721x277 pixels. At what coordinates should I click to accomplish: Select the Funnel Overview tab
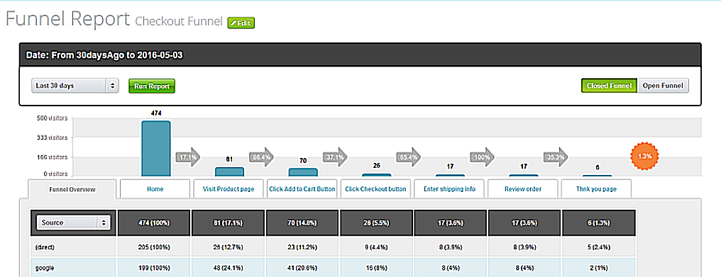tap(72, 189)
